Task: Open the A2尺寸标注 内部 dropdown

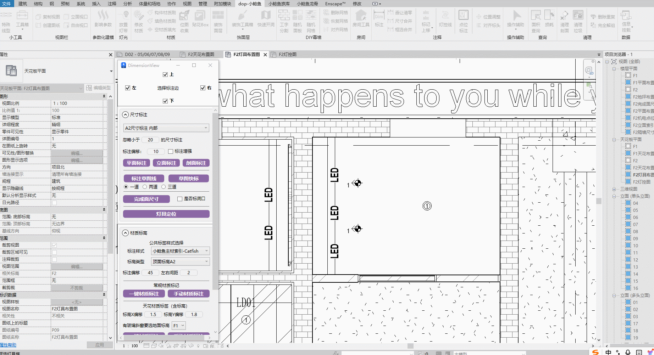Action: [x=166, y=128]
